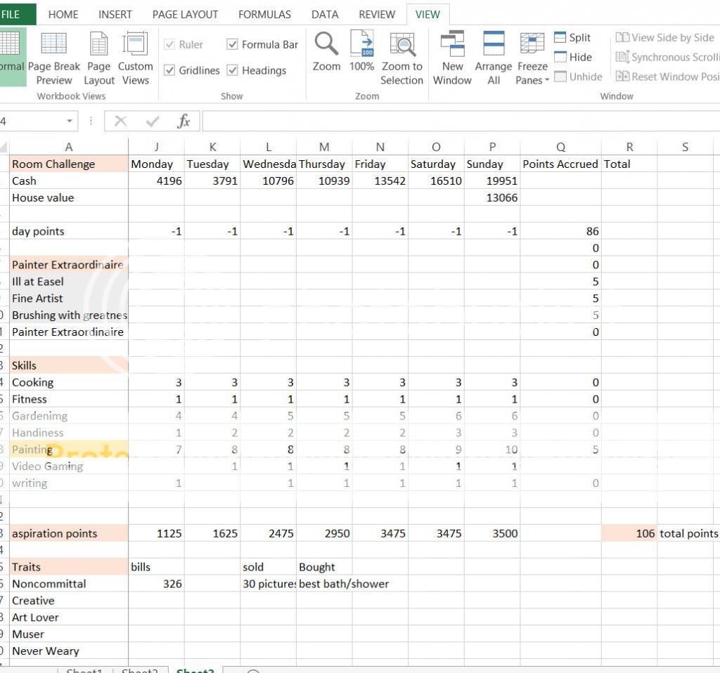Toggle the Formula Bar checkbox

click(x=233, y=44)
